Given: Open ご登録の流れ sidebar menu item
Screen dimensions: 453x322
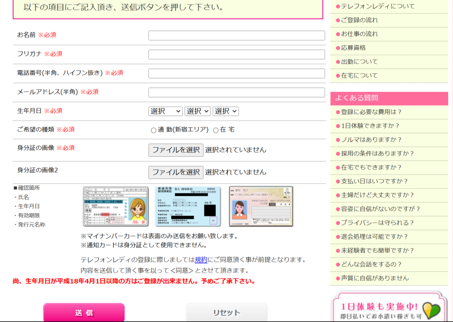Looking at the screenshot, I should tap(359, 20).
